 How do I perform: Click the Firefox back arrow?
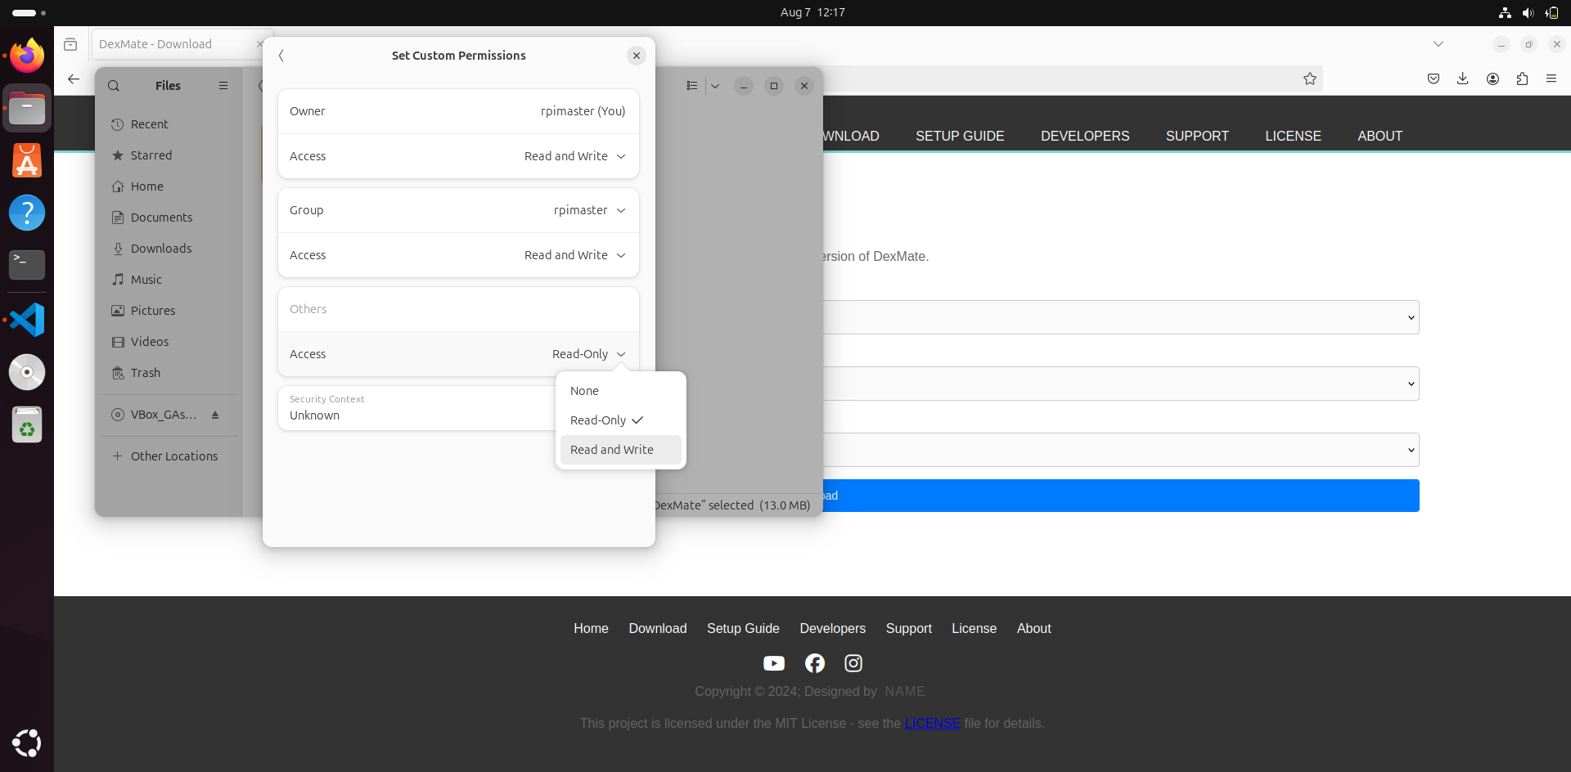click(74, 79)
